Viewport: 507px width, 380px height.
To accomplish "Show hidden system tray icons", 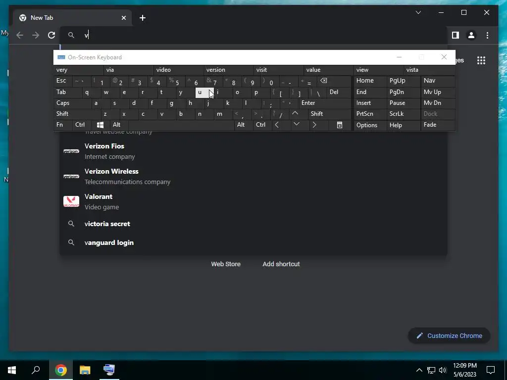I will click(x=419, y=370).
